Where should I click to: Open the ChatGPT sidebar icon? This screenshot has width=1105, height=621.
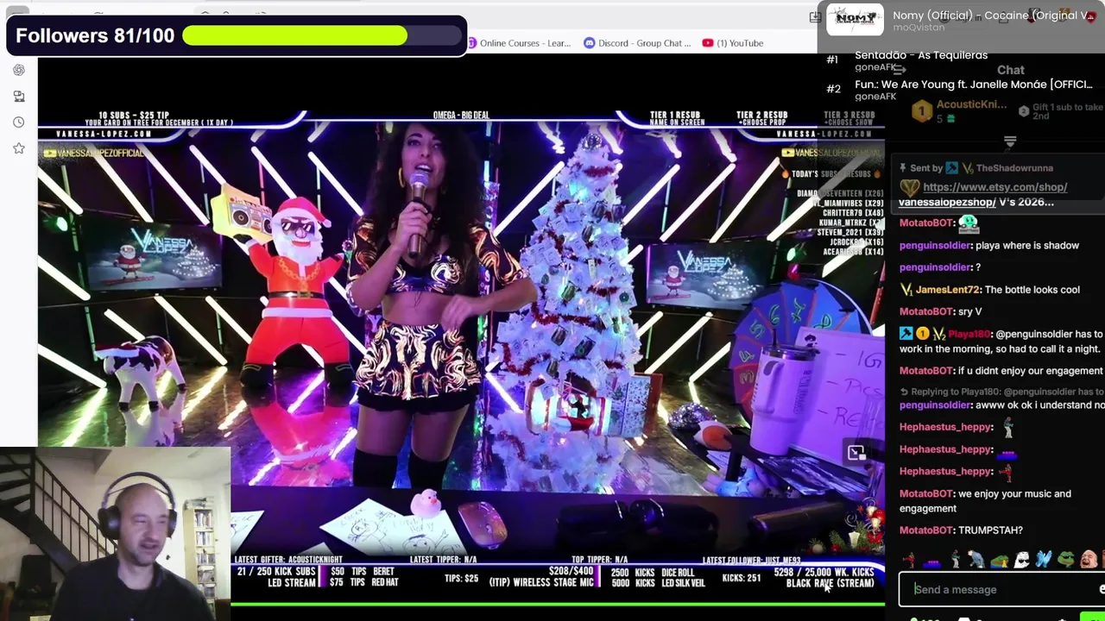coord(19,70)
